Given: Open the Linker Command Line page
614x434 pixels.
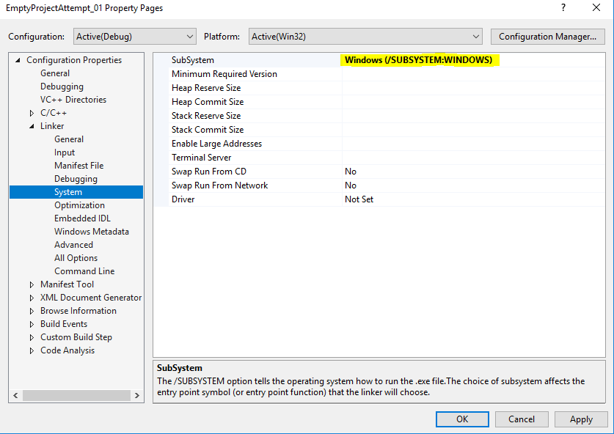Looking at the screenshot, I should coord(84,271).
